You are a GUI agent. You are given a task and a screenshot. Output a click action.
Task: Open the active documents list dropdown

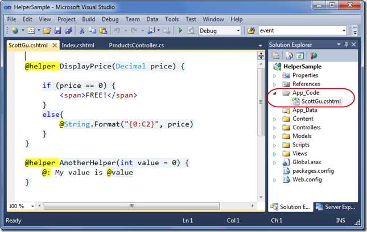pyautogui.click(x=260, y=46)
